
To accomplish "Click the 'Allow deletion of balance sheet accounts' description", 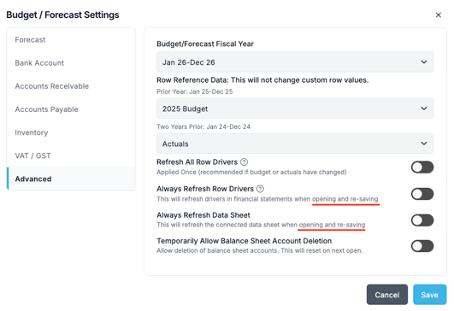I will [x=259, y=250].
